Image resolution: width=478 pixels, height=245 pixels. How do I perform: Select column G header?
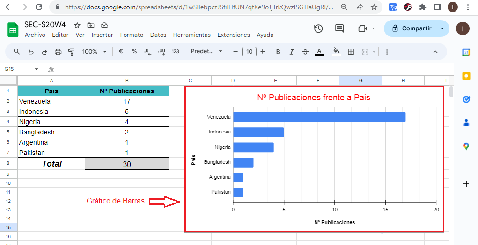tap(360, 81)
